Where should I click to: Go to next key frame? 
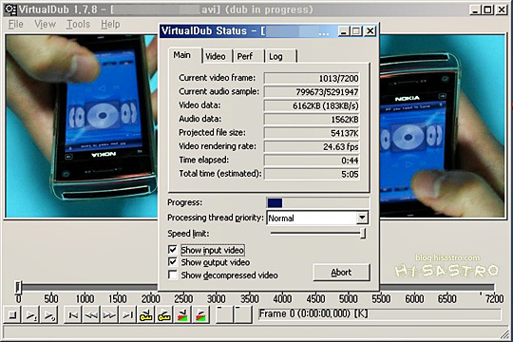[x=164, y=314]
